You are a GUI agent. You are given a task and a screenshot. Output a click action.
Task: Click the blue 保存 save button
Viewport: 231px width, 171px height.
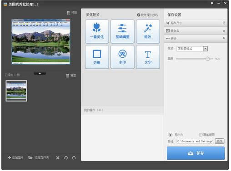pos(196,153)
